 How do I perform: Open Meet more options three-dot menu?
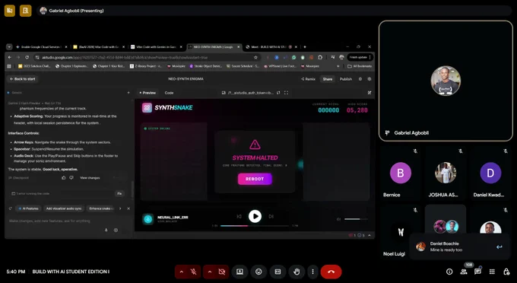click(312, 272)
